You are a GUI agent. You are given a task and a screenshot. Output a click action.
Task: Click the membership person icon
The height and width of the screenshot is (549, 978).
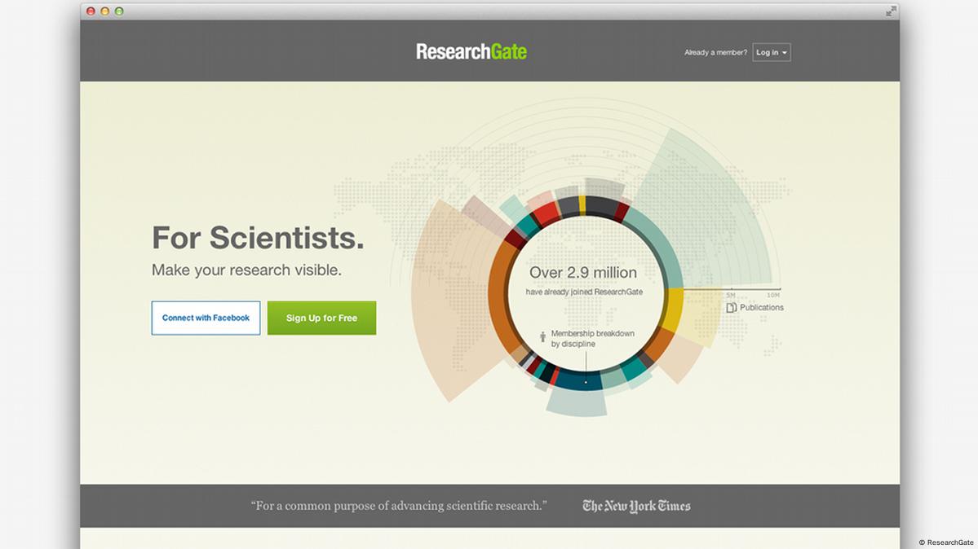tap(542, 337)
